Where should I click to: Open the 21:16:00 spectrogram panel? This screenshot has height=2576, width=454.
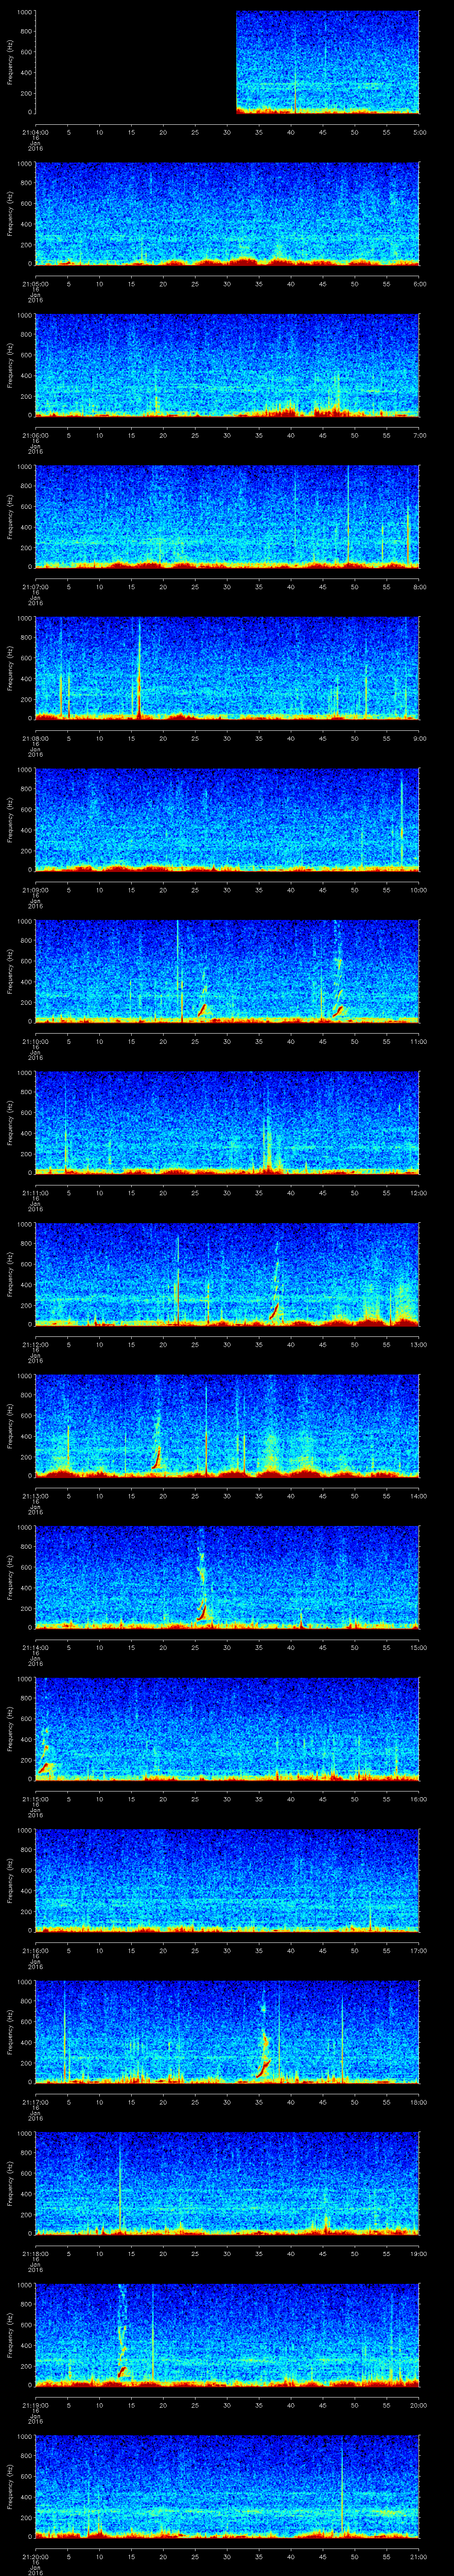227,1880
